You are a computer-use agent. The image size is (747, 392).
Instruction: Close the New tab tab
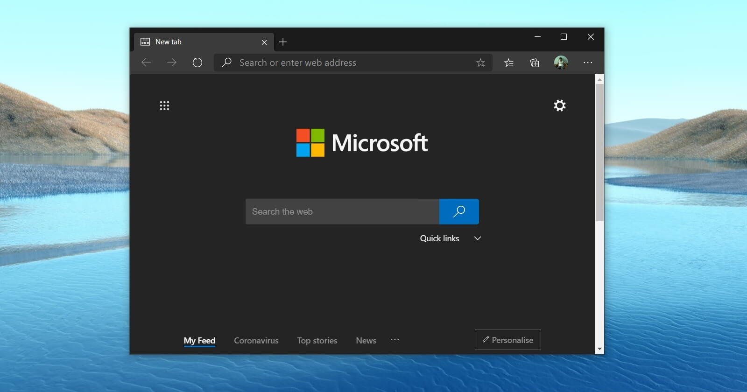point(264,42)
